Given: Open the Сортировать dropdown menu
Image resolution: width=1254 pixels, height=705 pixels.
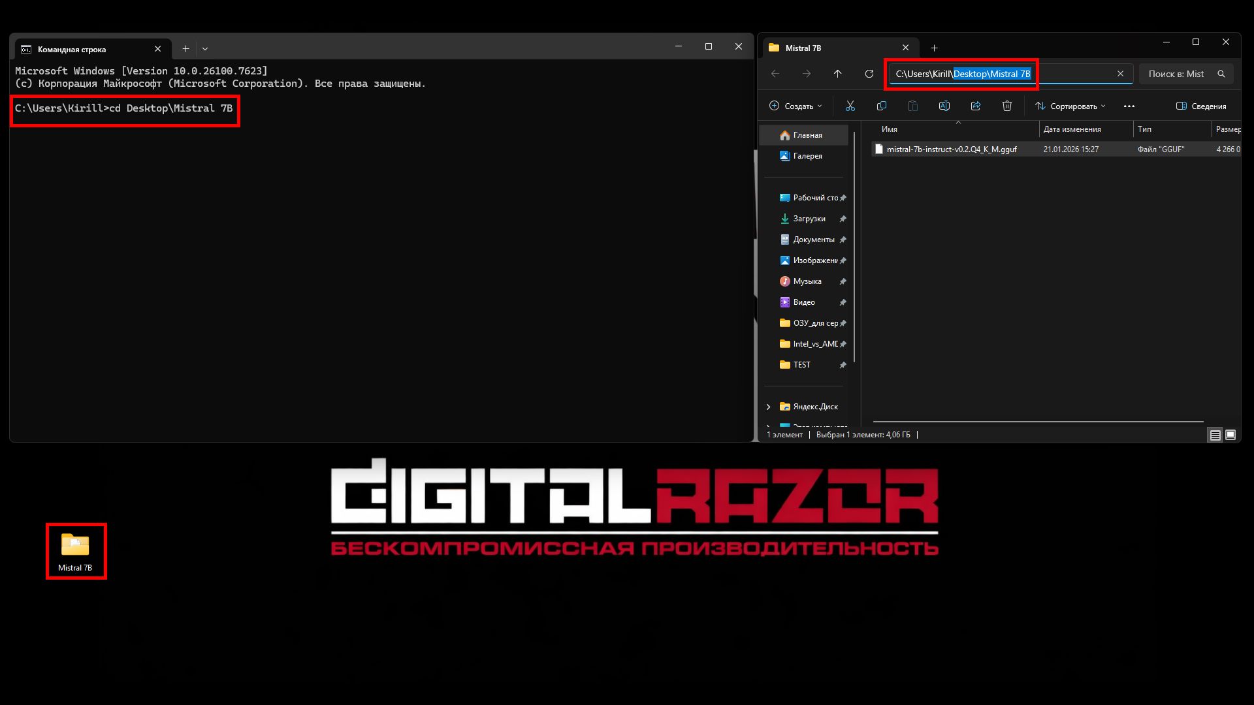Looking at the screenshot, I should 1070,106.
